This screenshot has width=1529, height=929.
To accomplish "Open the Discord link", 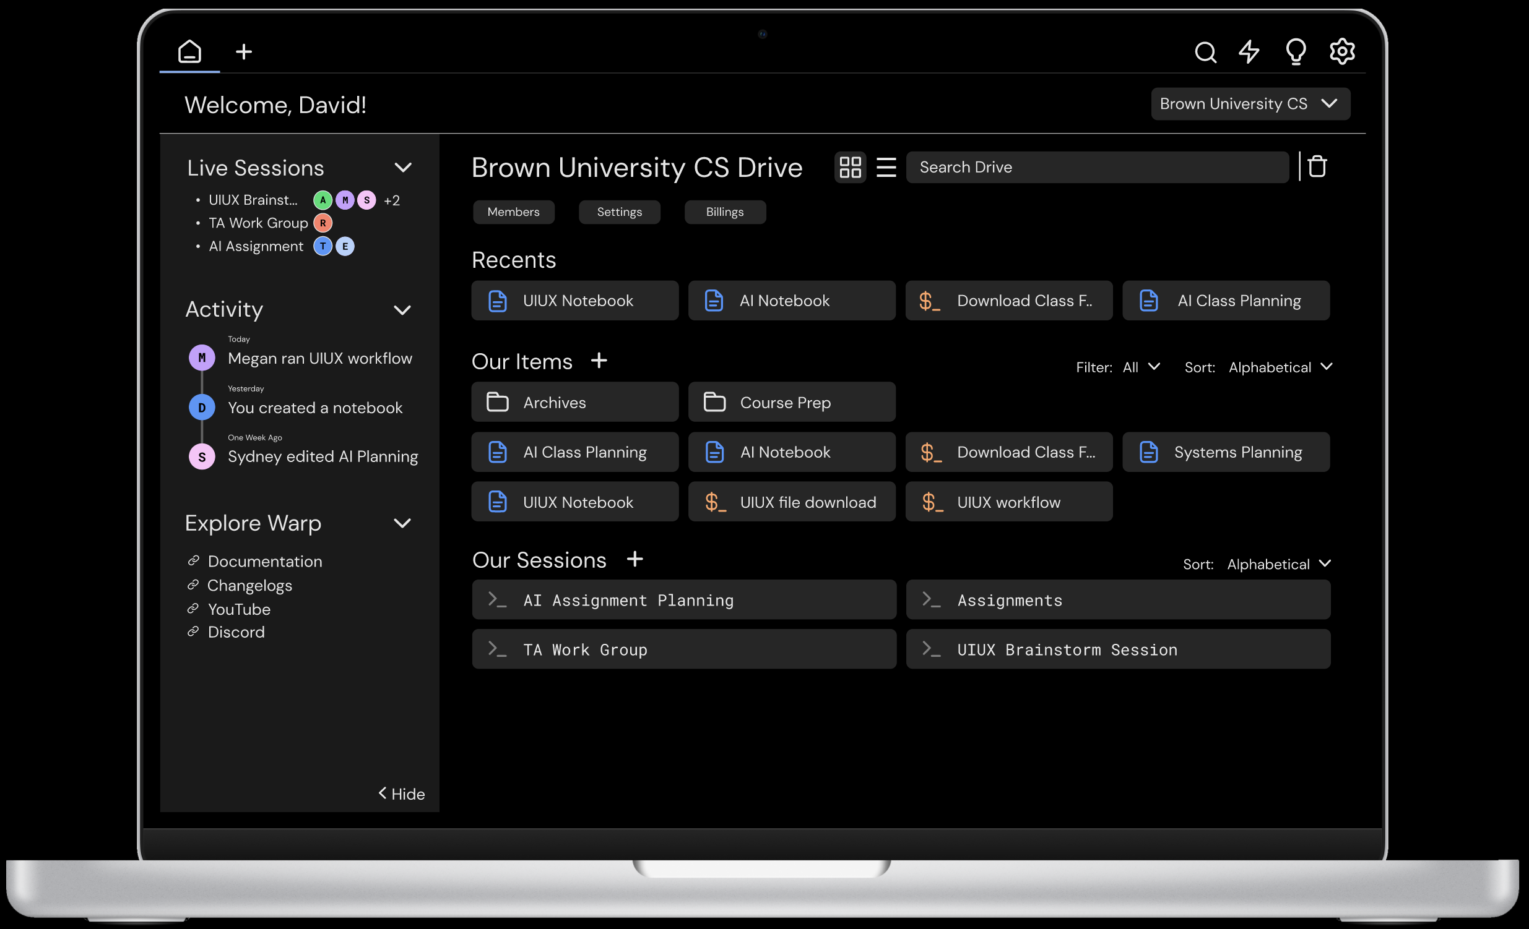I will (236, 632).
